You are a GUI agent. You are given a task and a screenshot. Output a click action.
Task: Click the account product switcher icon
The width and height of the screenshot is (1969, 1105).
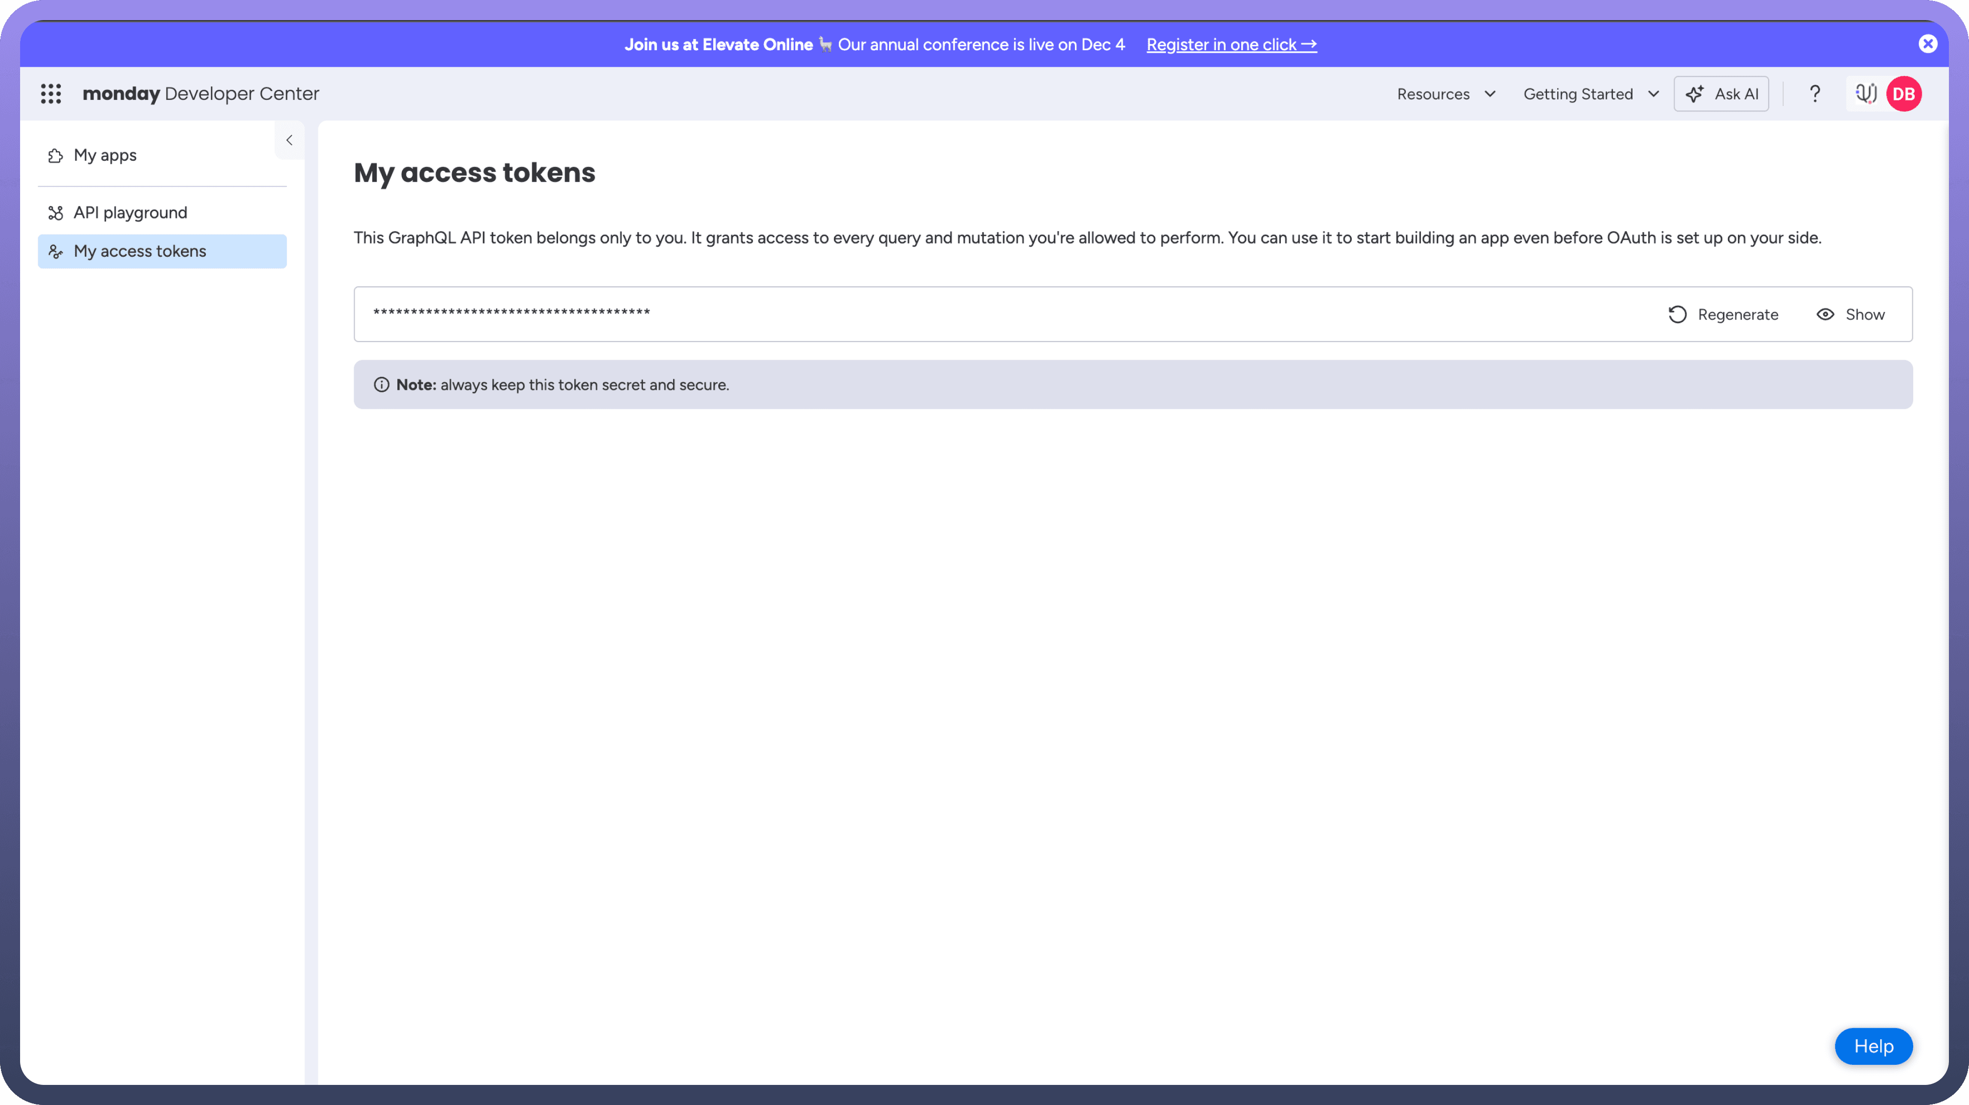[1865, 93]
